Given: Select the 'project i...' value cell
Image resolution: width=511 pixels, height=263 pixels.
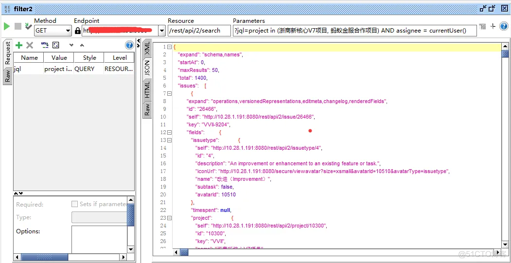Looking at the screenshot, I should pos(59,69).
